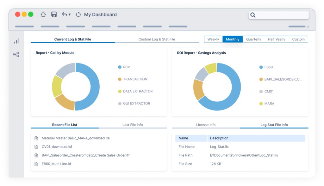Switch the period filter to Weekly
The width and height of the screenshot is (324, 186).
pos(213,39)
